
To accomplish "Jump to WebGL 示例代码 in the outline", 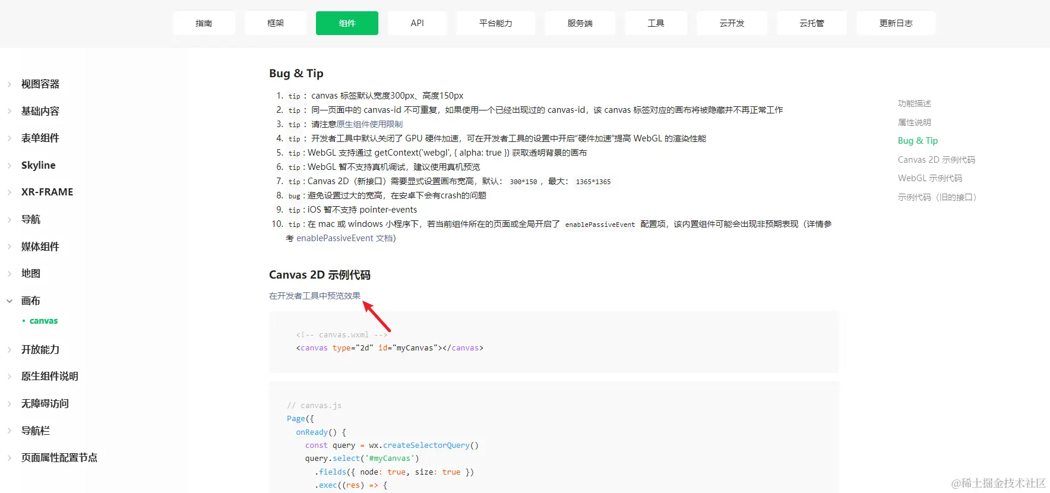I will (930, 178).
